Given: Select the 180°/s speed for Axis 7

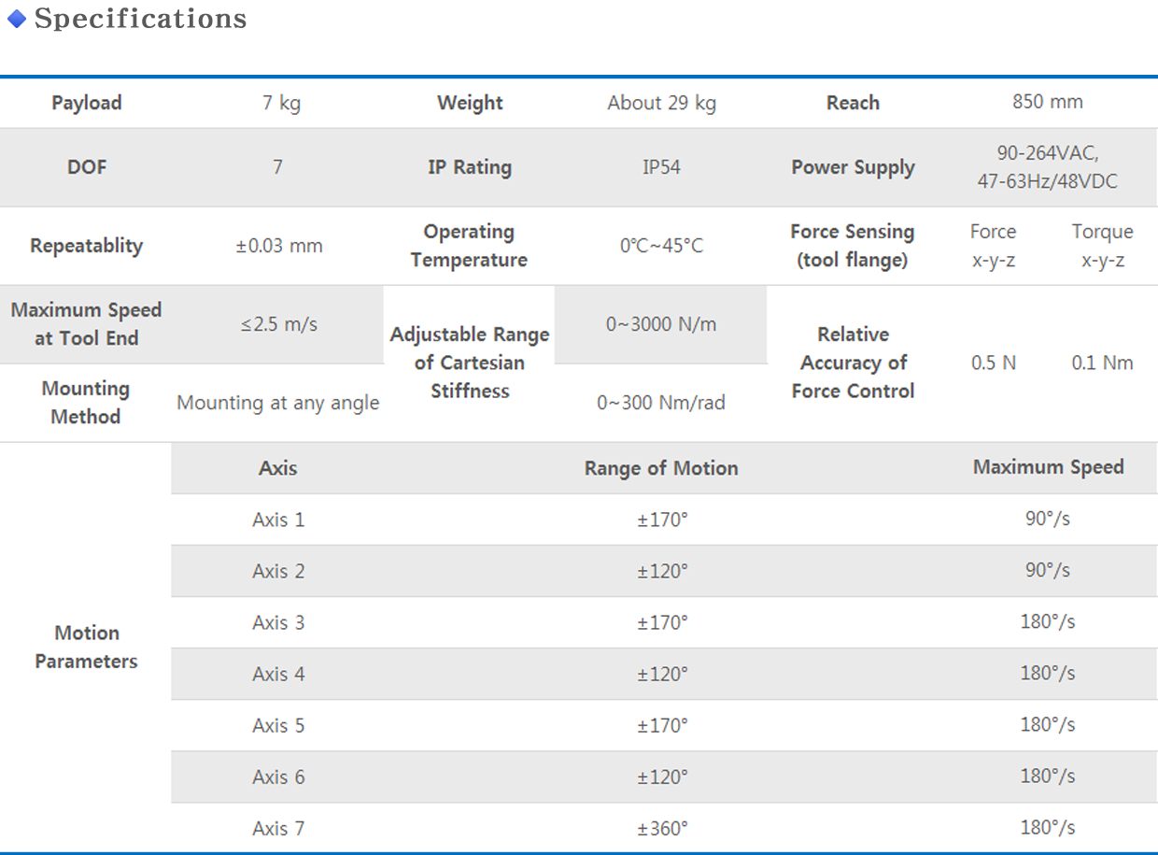Looking at the screenshot, I should coord(1048,828).
